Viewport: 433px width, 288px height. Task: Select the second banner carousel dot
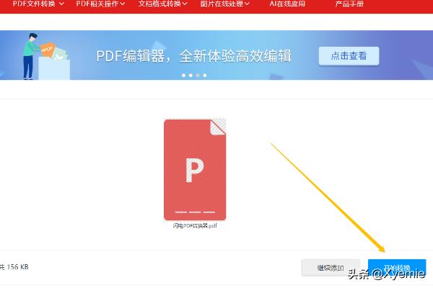click(x=190, y=75)
